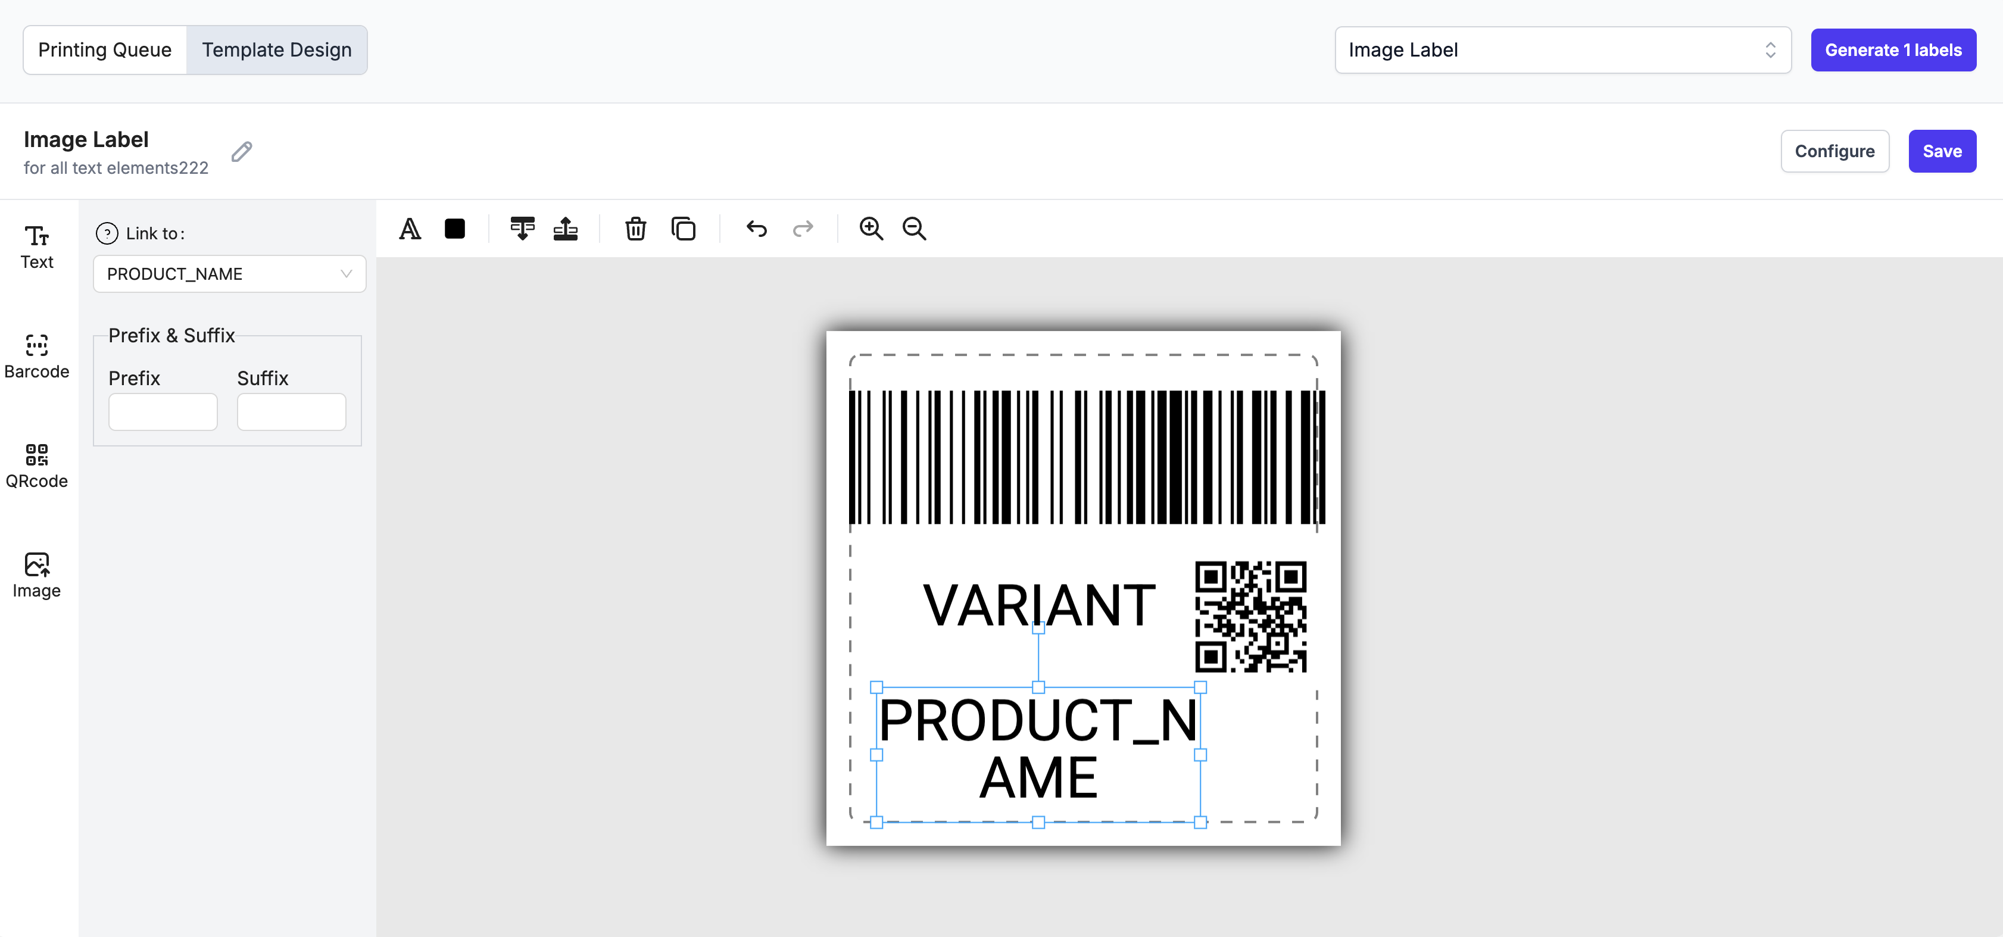This screenshot has height=937, width=2003.
Task: Redo the last change
Action: (803, 229)
